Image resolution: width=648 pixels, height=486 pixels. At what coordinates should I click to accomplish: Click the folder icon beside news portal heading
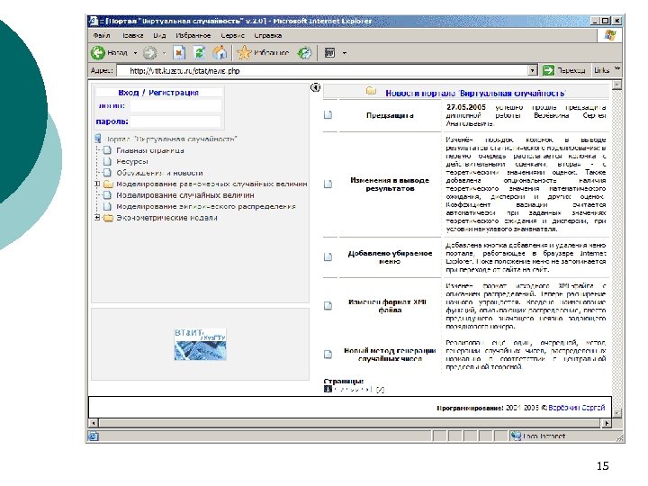[371, 91]
